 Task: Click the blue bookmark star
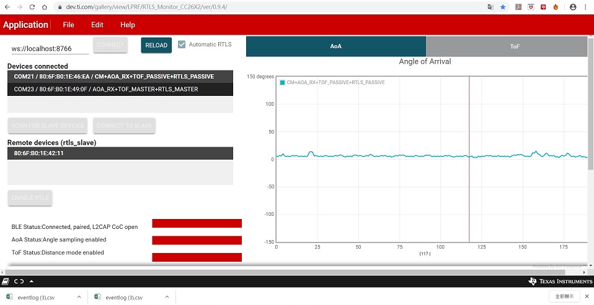[503, 7]
